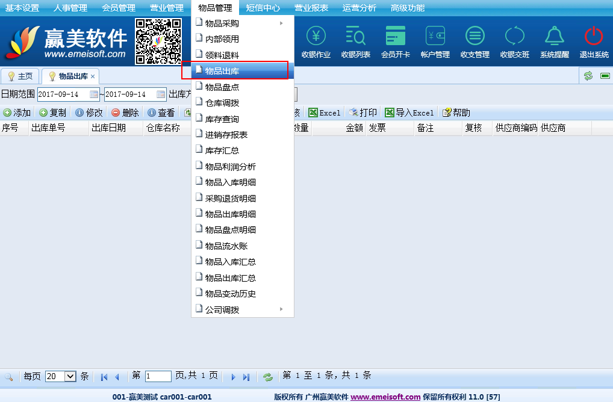The image size is (613, 402).
Task: Choose 库存查询 menu entry
Action: [222, 119]
